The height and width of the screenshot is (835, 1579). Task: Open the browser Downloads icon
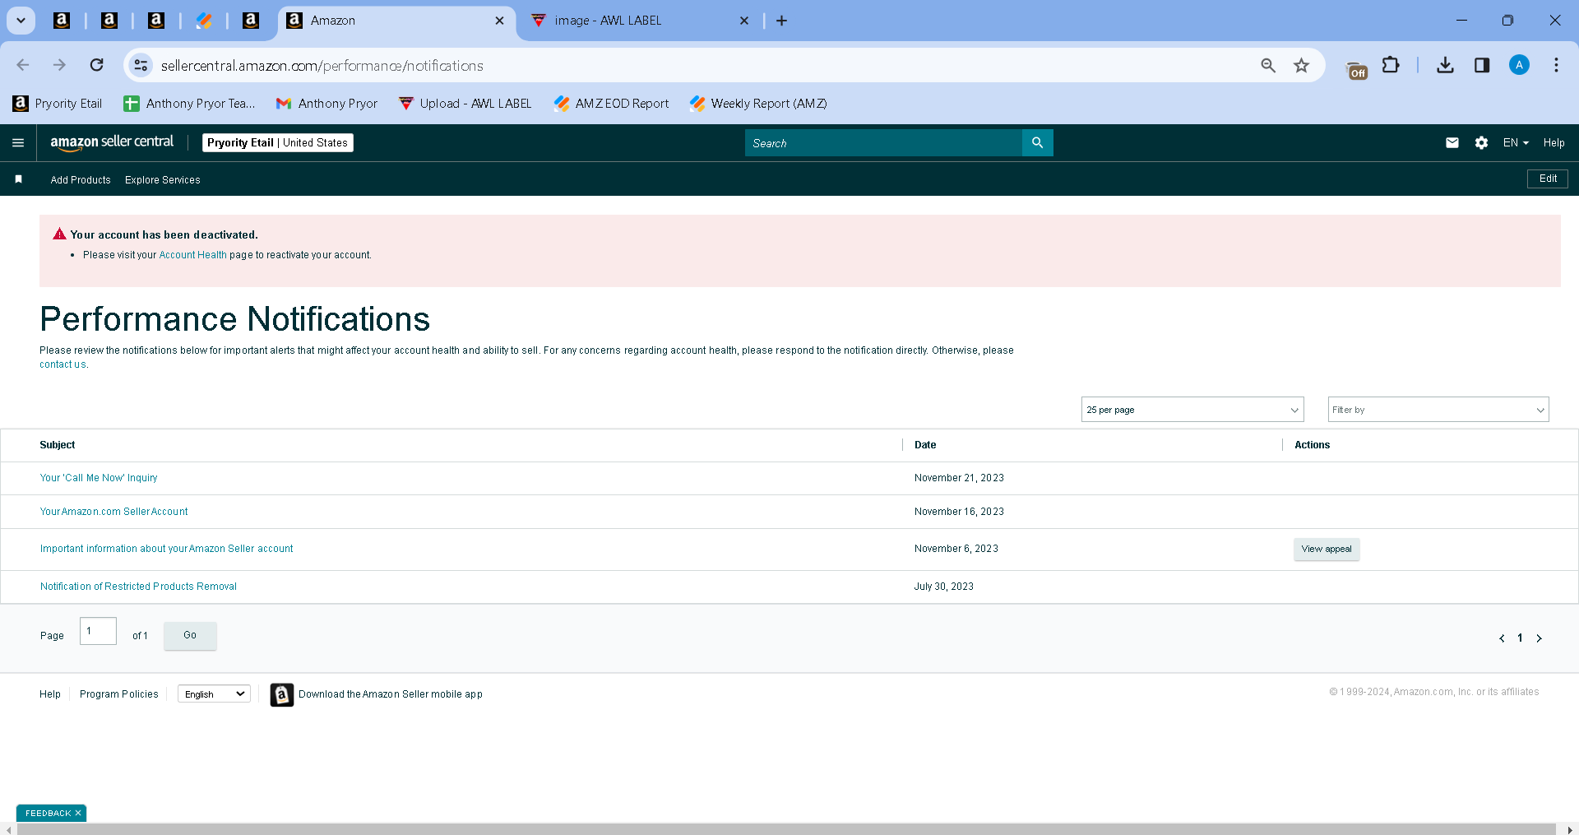1445,65
